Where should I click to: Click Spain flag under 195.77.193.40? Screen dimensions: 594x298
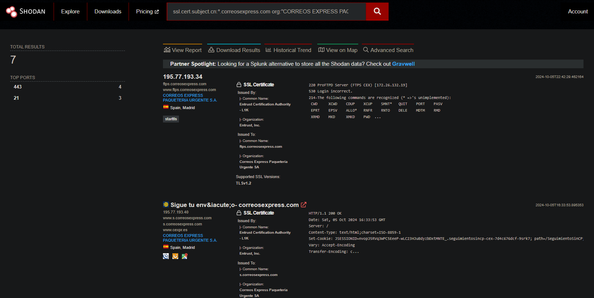(166, 247)
